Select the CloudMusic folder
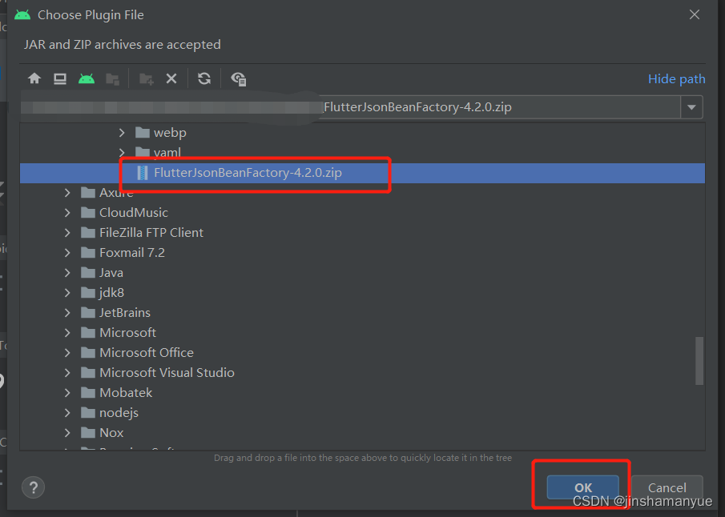725x517 pixels. (135, 212)
